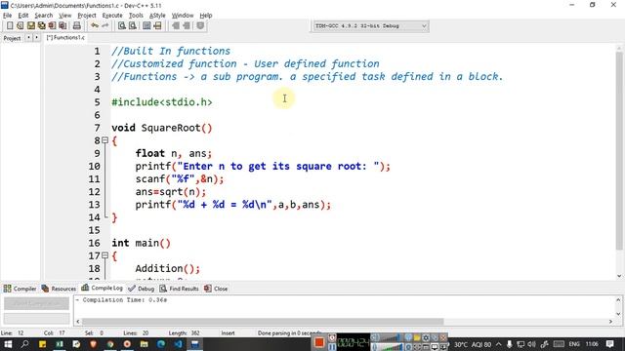Select the Functions1.c editor tab
The height and width of the screenshot is (351, 625).
click(x=65, y=37)
